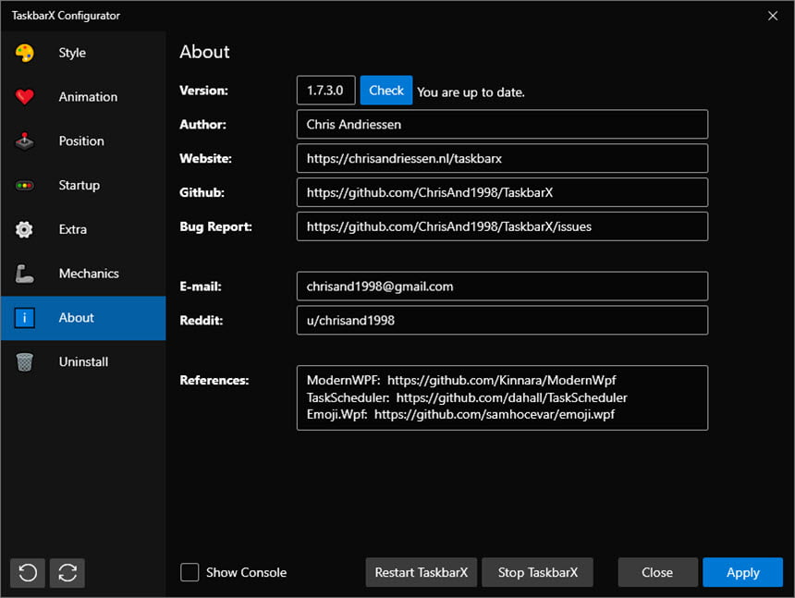Click the 'Bug Report:' label

coord(216,226)
